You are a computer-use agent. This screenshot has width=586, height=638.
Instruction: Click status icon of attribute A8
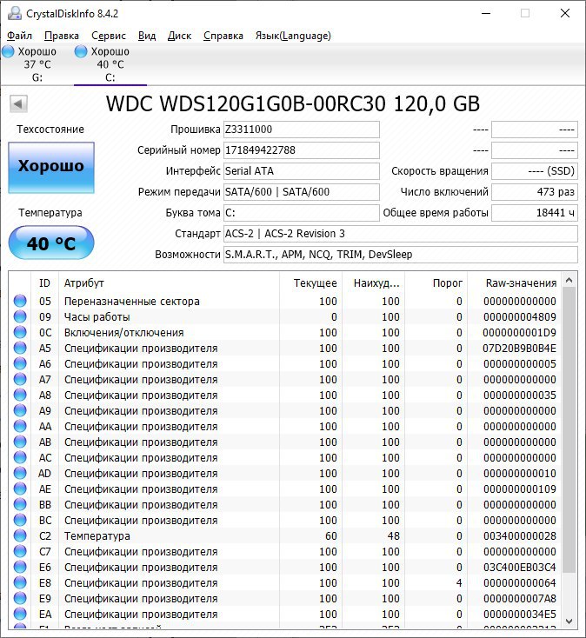point(20,395)
